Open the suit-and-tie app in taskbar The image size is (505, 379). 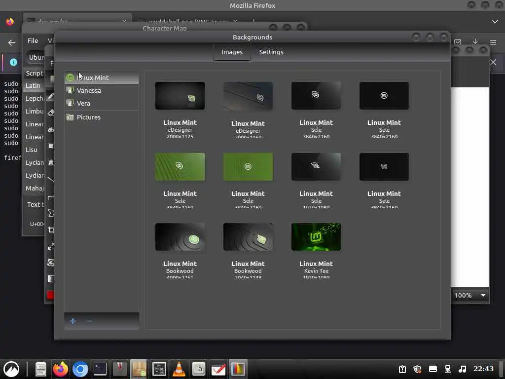pos(119,369)
